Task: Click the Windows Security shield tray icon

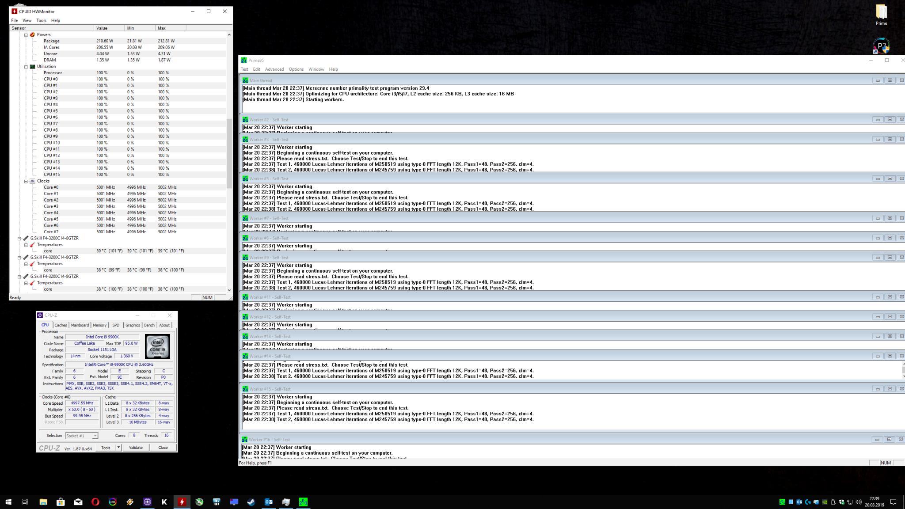Action: tap(842, 502)
